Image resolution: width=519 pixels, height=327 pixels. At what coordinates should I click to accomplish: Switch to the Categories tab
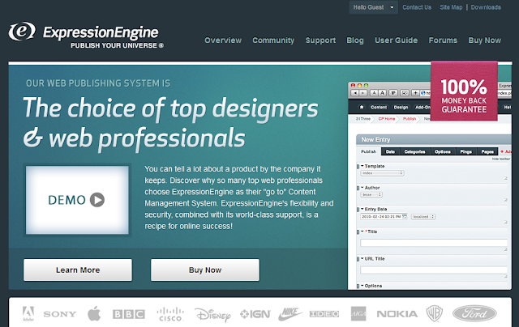[x=414, y=151]
